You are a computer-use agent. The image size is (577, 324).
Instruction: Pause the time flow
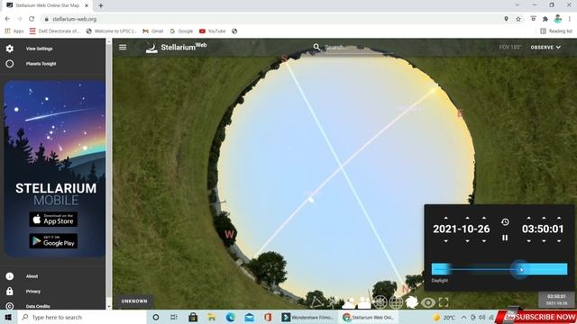pos(505,238)
